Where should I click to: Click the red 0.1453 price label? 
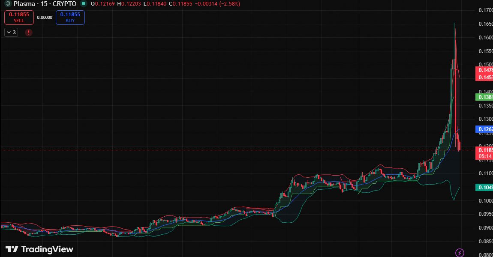click(x=484, y=77)
